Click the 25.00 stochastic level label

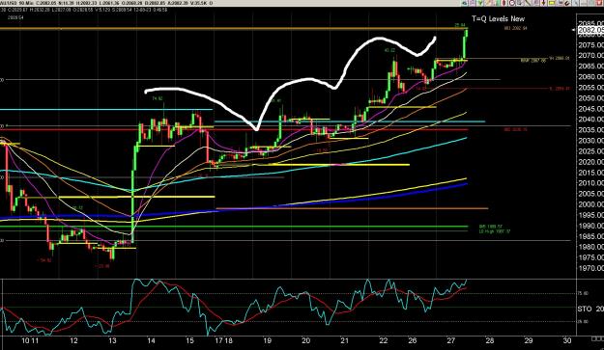point(583,322)
